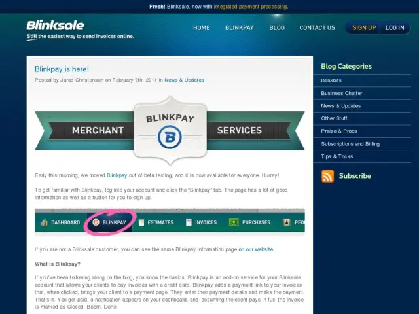This screenshot has height=314, width=419.
Task: Go to the BLINKPAY navigation page
Action: pos(239,27)
